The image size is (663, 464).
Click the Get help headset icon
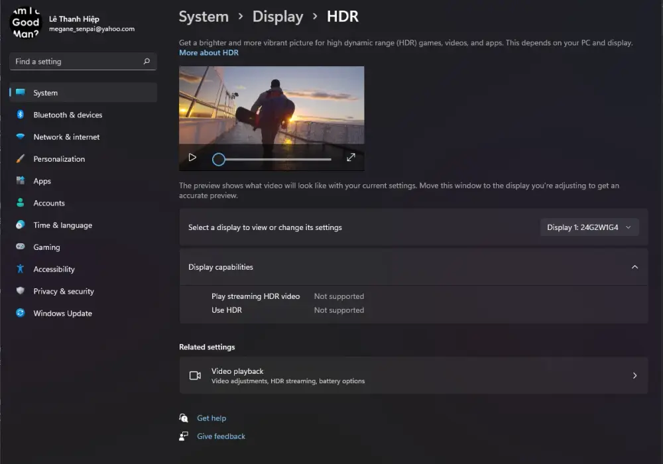click(x=184, y=418)
